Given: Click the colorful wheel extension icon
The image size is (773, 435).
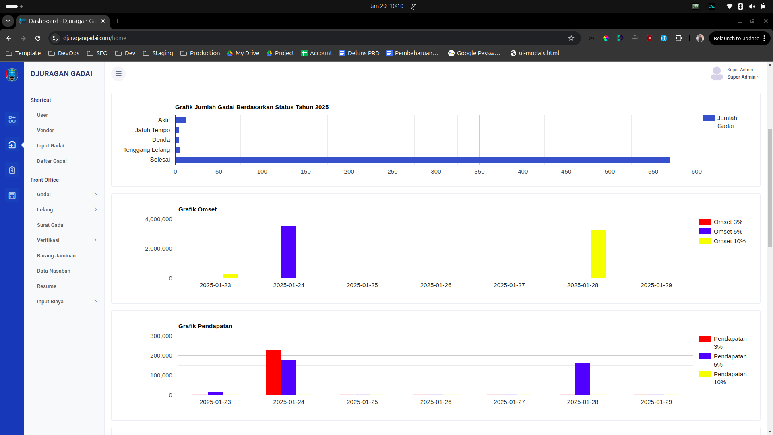Looking at the screenshot, I should (x=606, y=38).
